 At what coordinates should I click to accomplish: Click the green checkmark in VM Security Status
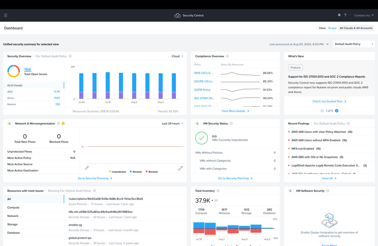[x=201, y=138]
